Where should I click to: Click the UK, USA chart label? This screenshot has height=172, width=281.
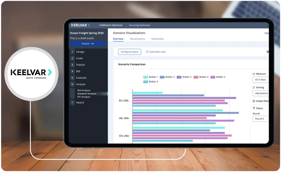tap(124, 118)
